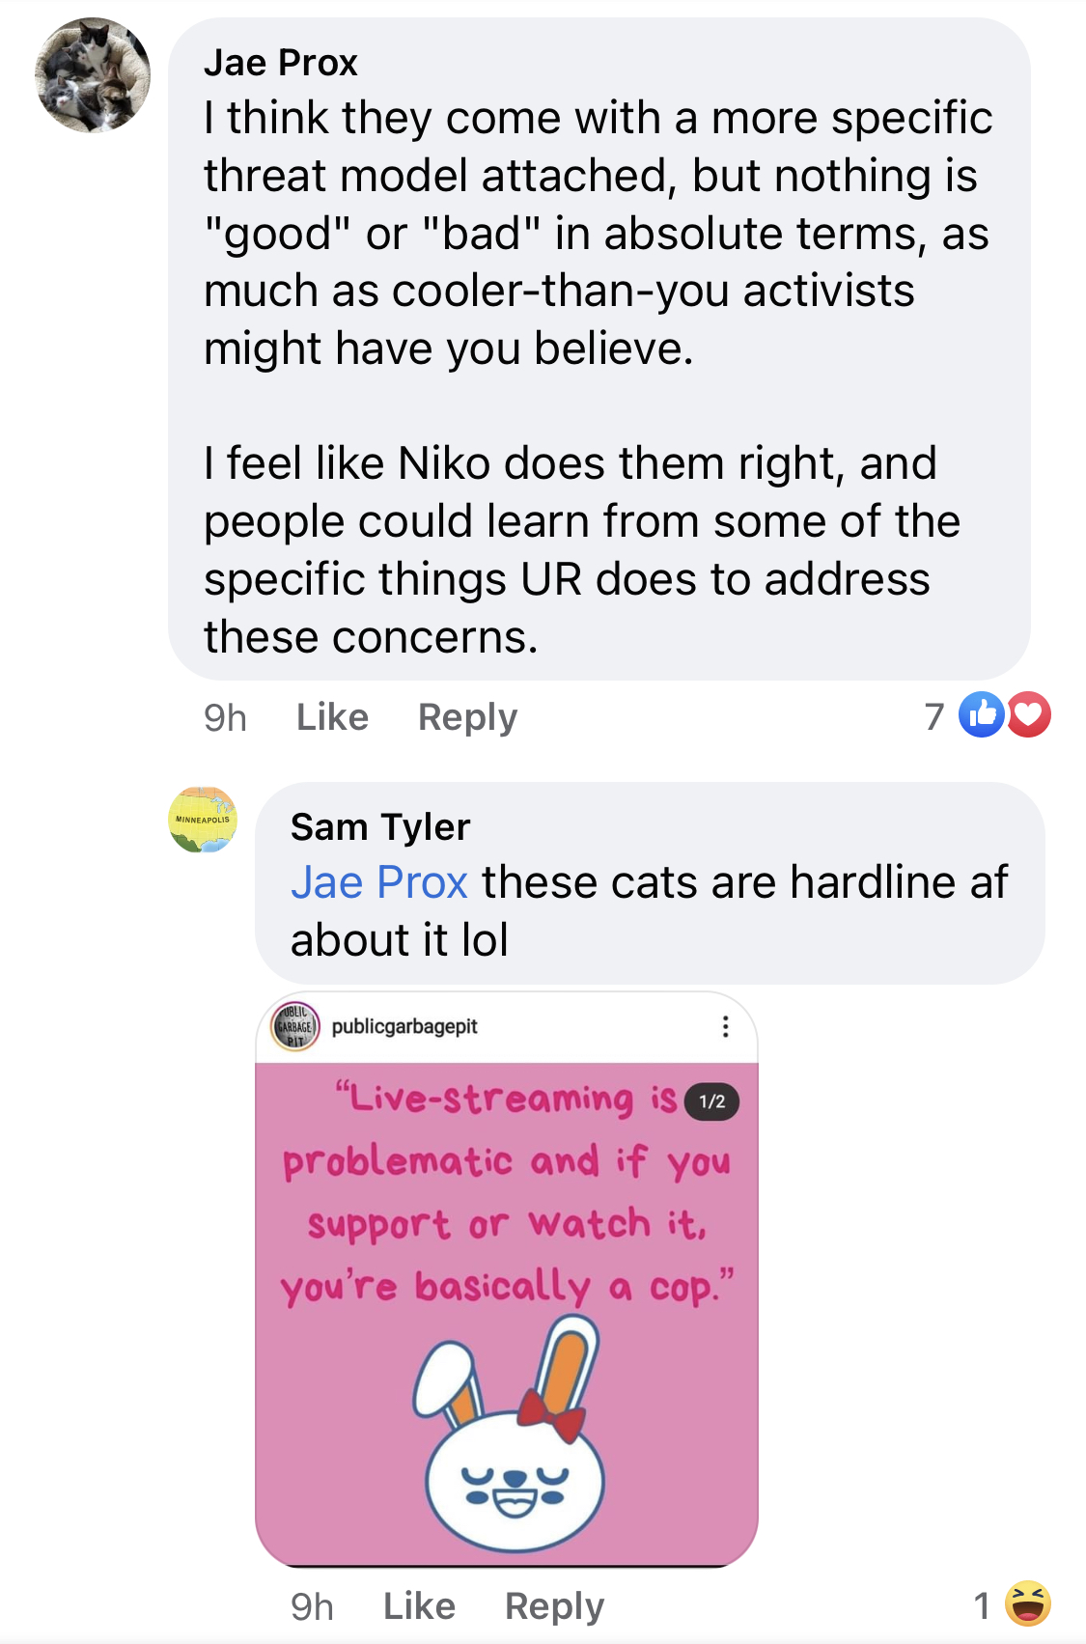Screen dimensions: 1086x1644
Task: Reply to Jae Prox's comment
Action: tap(467, 717)
